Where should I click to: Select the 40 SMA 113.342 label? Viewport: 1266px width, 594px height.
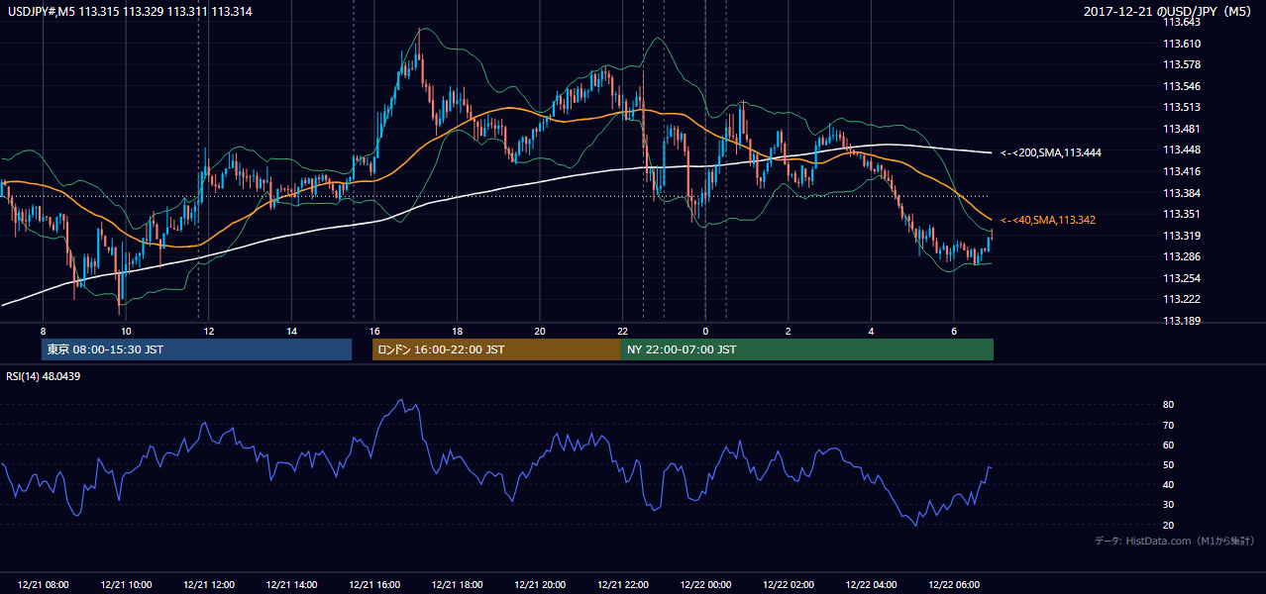click(1048, 220)
